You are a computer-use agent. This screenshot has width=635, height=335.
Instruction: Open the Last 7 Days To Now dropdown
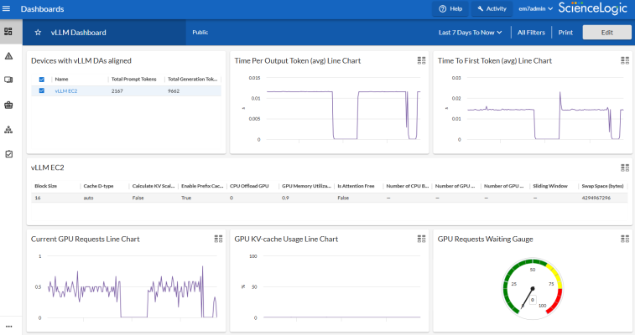(x=471, y=33)
